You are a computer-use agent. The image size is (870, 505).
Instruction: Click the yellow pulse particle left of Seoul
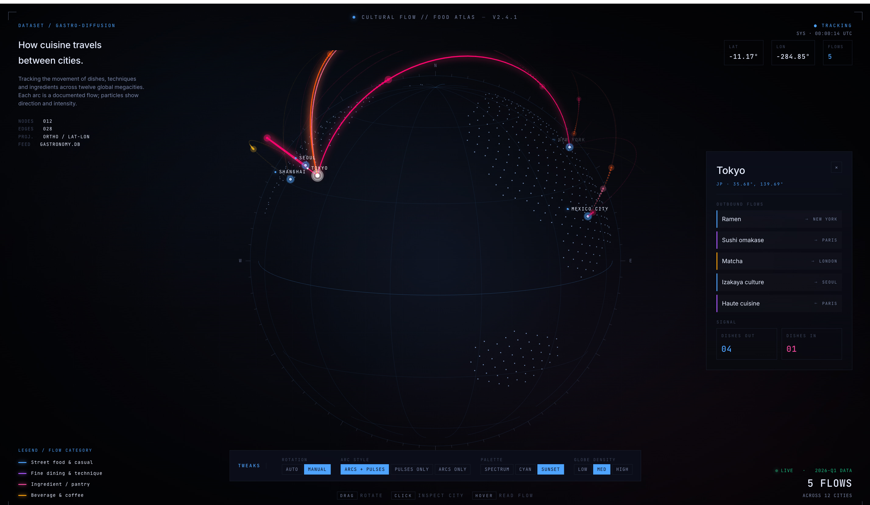click(253, 149)
